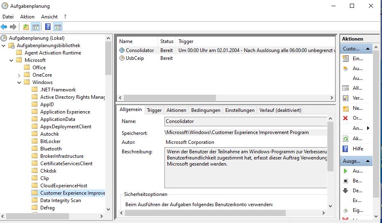Click the task list horizontal scrollbar right arrow
Viewport: 382px width, 223px height.
pos(331,98)
